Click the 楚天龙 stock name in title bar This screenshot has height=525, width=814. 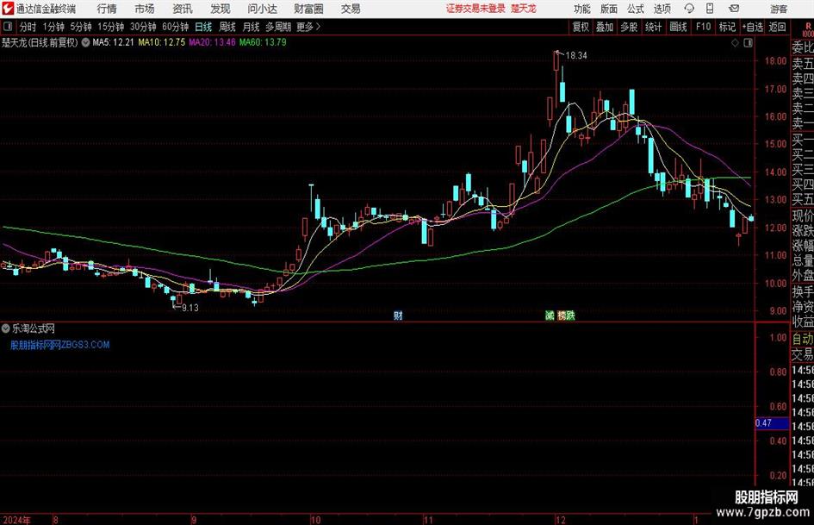[x=524, y=9]
